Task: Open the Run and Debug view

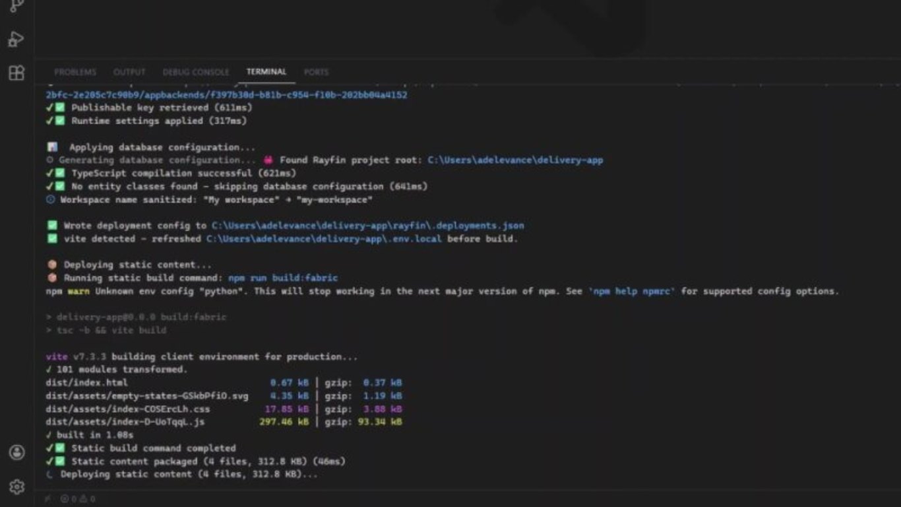Action: point(16,40)
